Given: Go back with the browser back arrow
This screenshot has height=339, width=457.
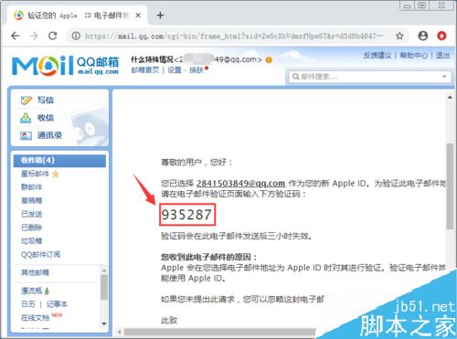Looking at the screenshot, I should click(16, 36).
